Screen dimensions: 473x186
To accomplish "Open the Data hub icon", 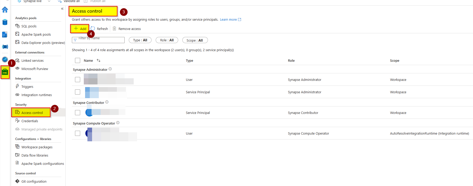I will click(x=5, y=22).
